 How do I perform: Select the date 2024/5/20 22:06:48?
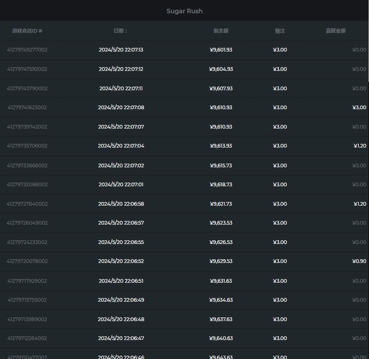121,319
